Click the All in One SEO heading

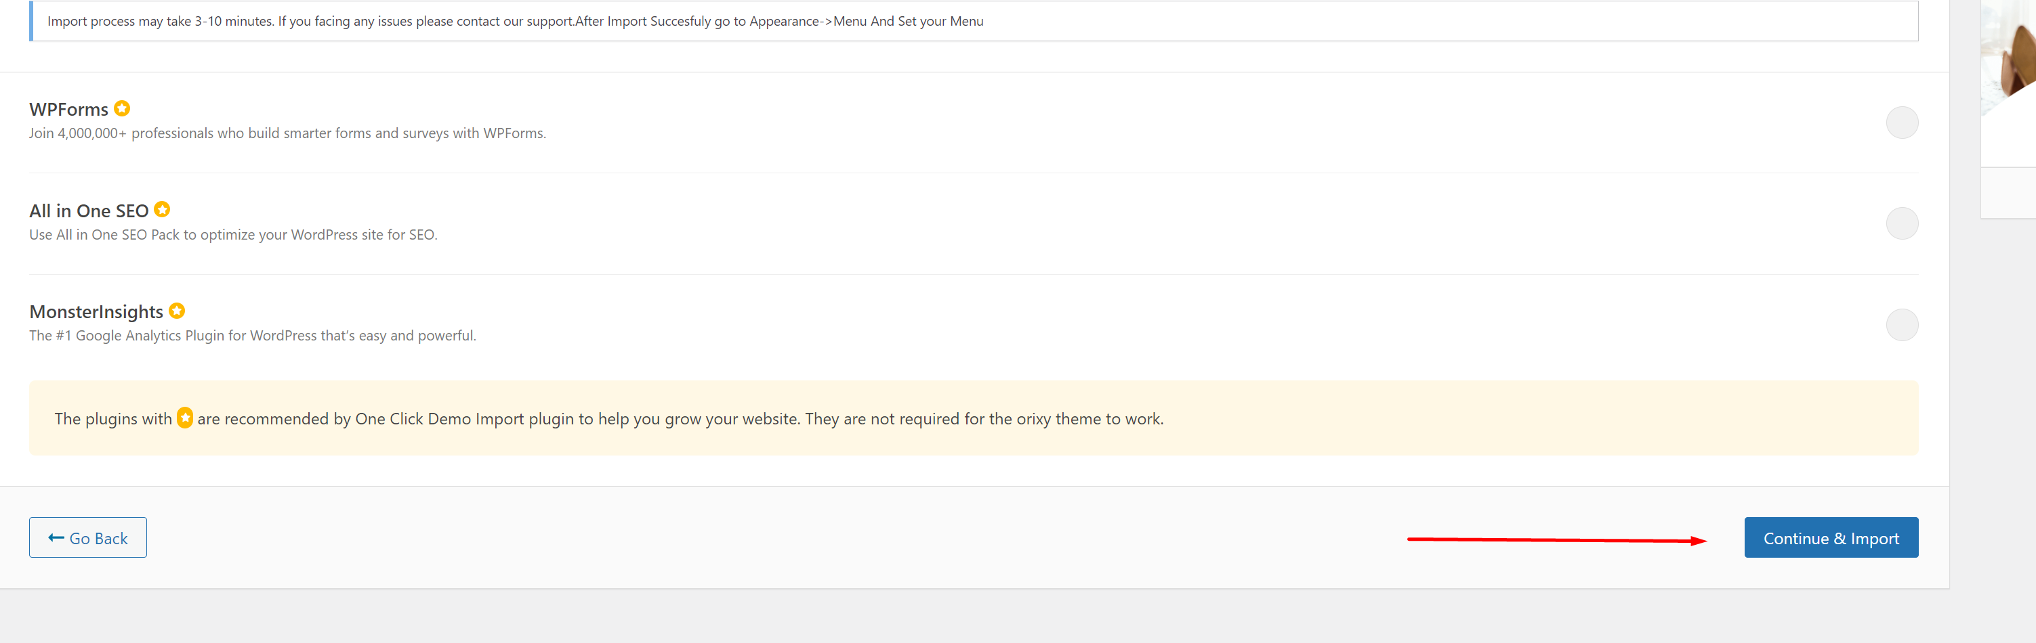[x=89, y=211]
